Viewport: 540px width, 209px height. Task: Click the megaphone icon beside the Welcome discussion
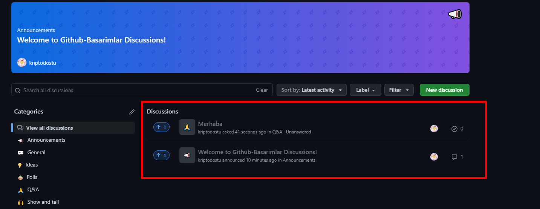coord(187,155)
